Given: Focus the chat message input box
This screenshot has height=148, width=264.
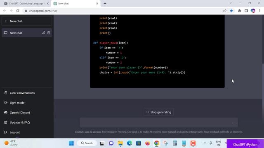Looking at the screenshot, I should [159, 123].
